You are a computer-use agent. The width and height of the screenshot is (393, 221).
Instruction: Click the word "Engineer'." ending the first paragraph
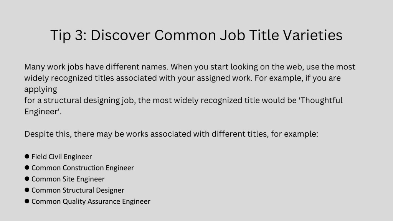[x=43, y=112]
